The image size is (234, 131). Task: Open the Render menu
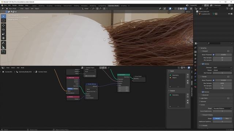pyautogui.click(x=15, y=5)
